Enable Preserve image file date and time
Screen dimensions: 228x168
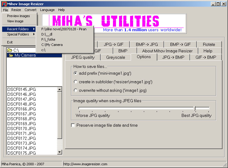click(x=73, y=125)
